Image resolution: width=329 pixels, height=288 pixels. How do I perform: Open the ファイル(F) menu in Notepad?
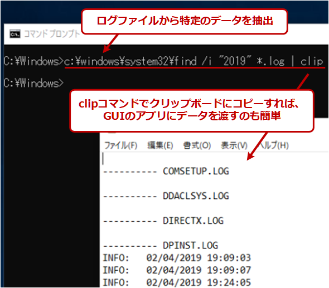tap(121, 145)
